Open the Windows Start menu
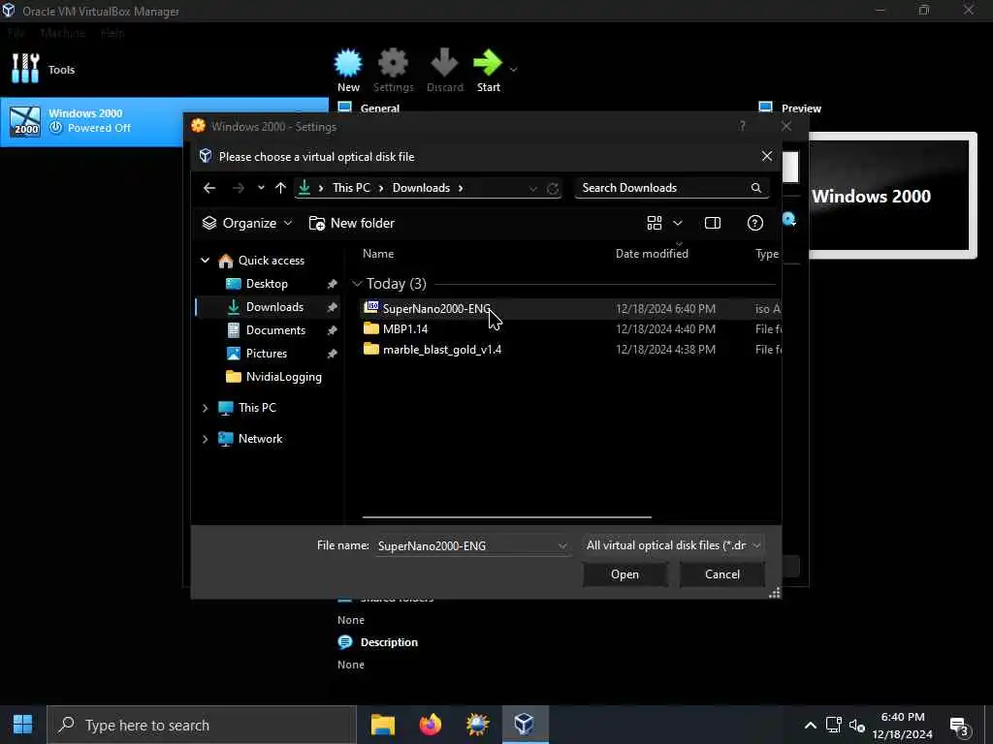 pos(23,725)
